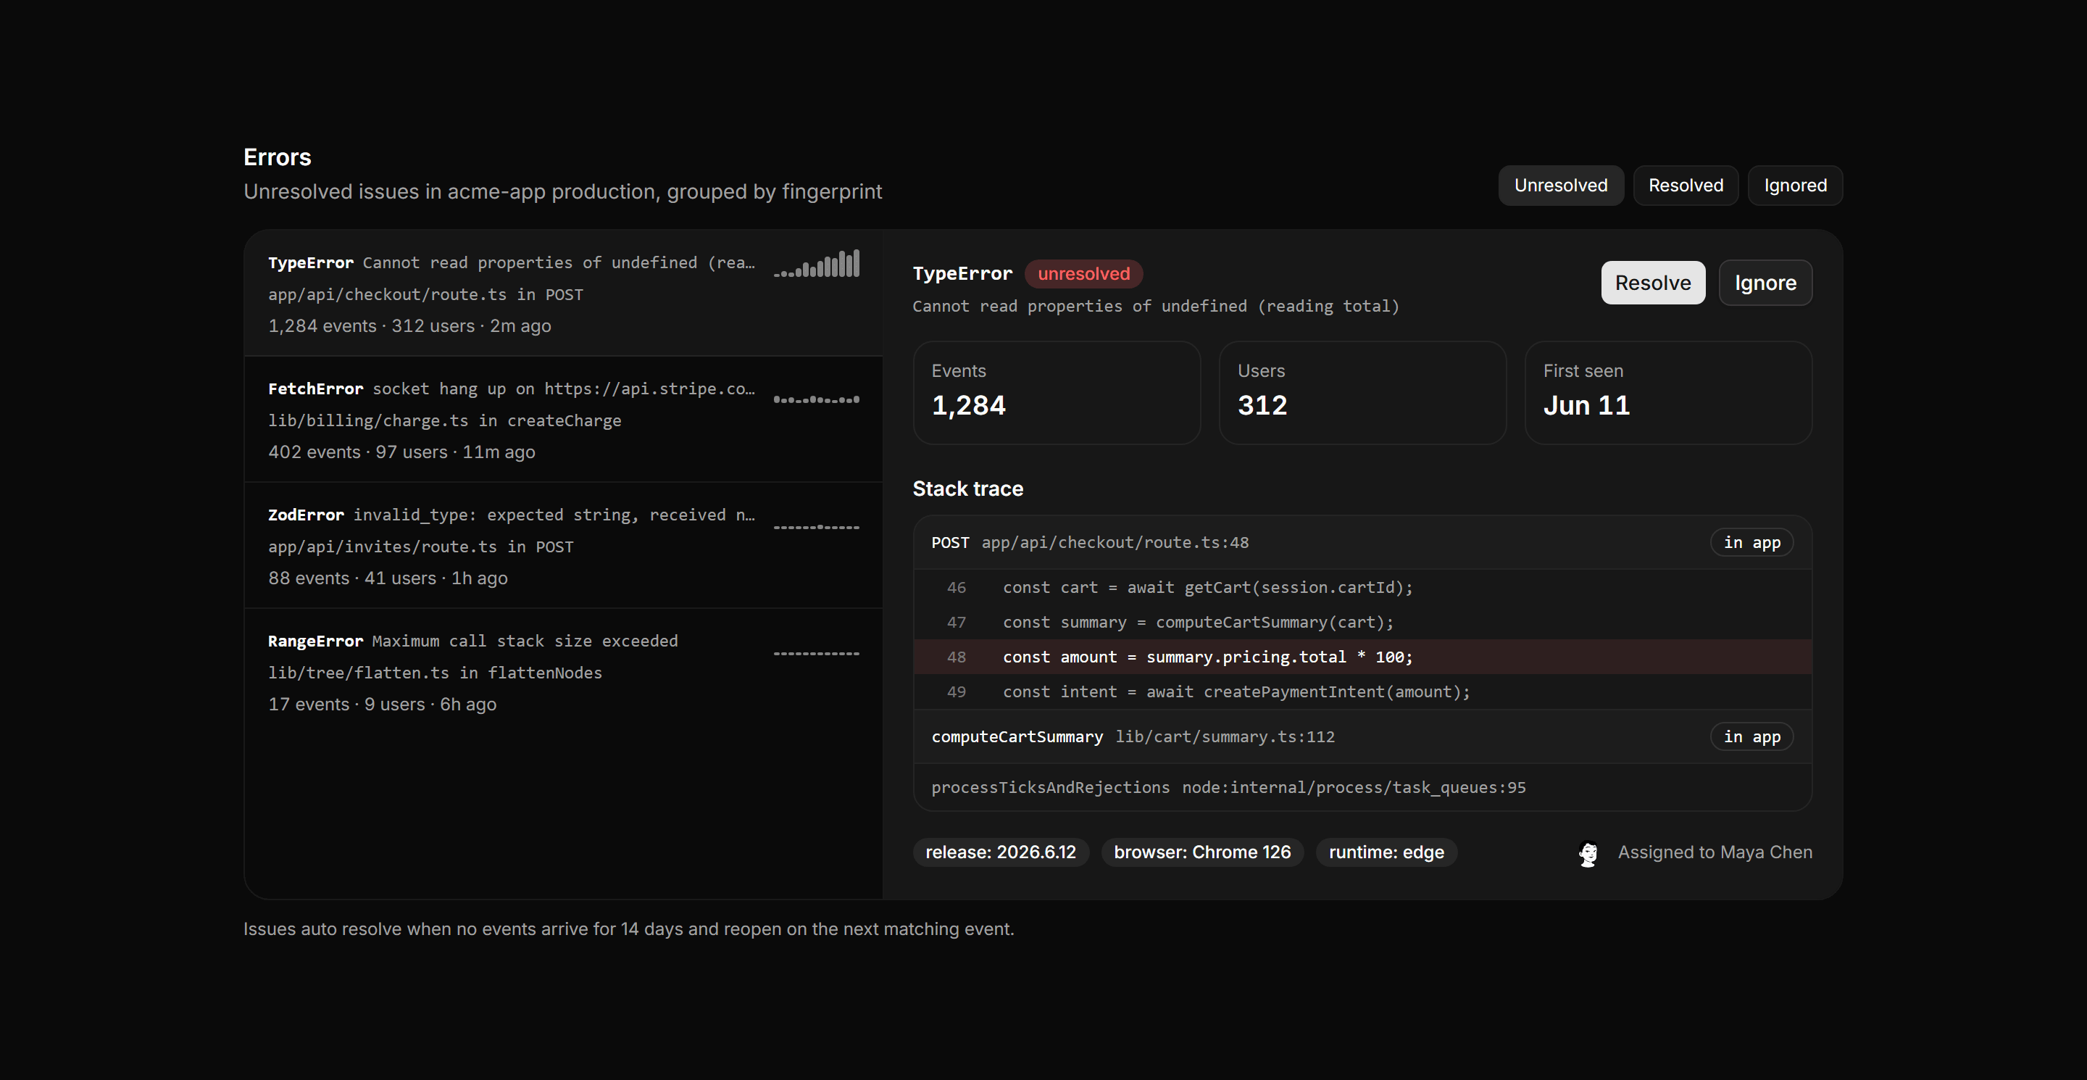Select the FetchError socket hang up issue
This screenshot has height=1080, width=2087.
(563, 420)
